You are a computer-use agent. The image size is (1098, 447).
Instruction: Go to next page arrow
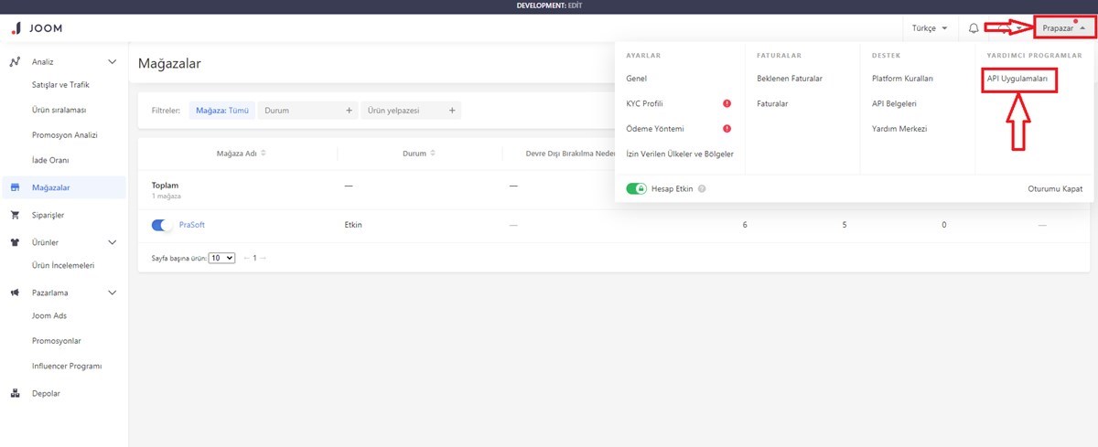[x=264, y=258]
